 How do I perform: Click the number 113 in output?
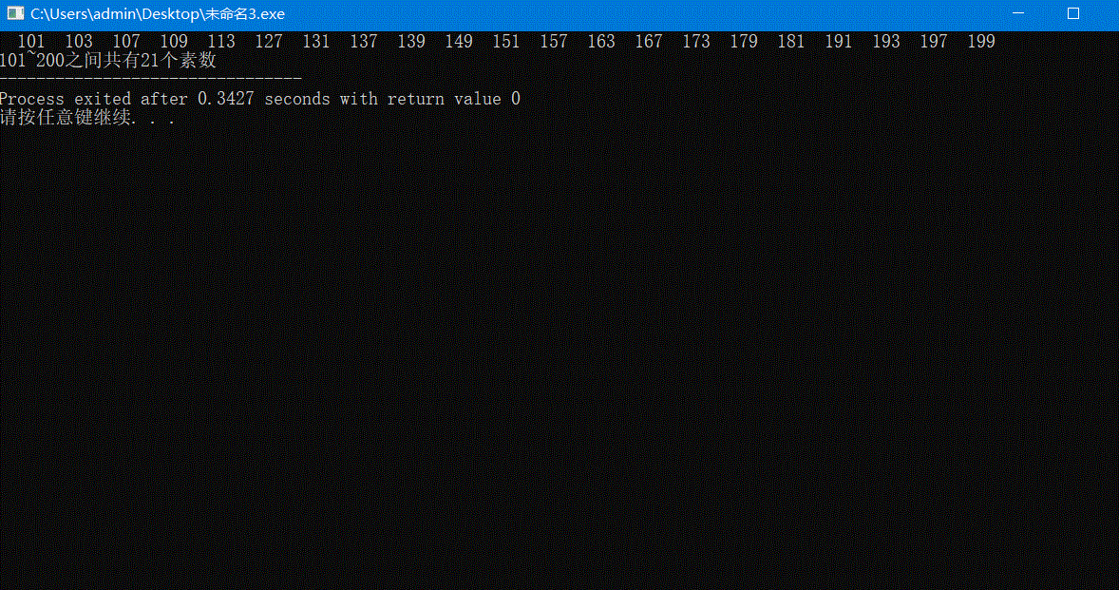221,42
